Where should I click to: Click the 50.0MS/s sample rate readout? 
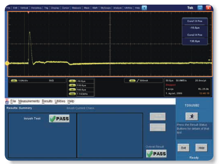[x=181, y=81]
